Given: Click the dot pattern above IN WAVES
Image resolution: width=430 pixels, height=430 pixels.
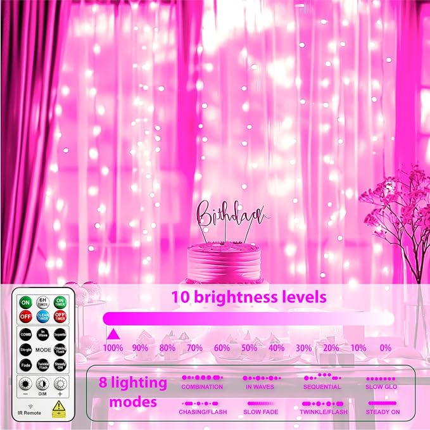Looking at the screenshot, I should 262,378.
